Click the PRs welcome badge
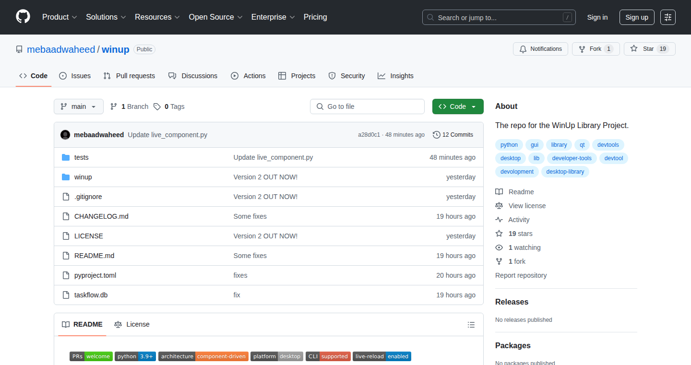The image size is (691, 365). point(91,356)
